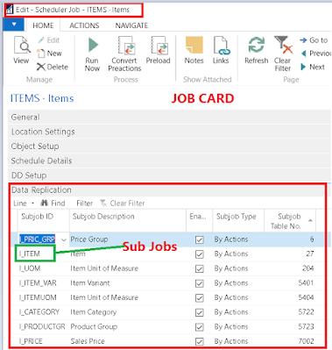The height and width of the screenshot is (350, 332).
Task: Clear Filter in the ribbon
Action: pos(283,54)
